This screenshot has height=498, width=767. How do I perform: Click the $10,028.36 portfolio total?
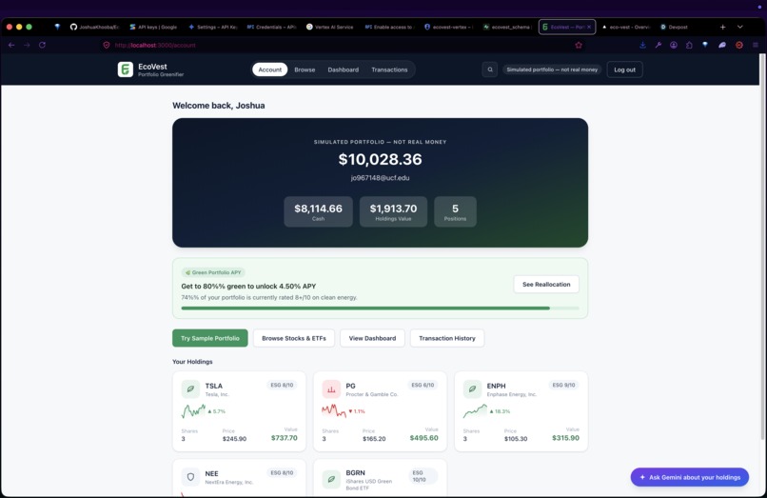380,159
